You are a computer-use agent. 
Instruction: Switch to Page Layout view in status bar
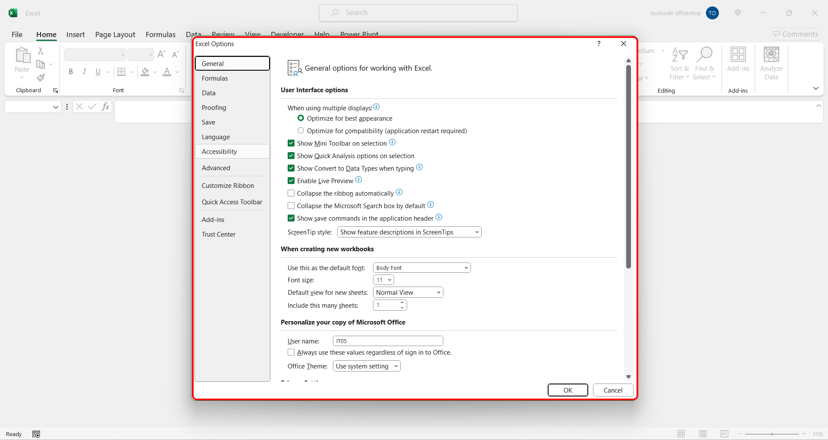coord(703,434)
